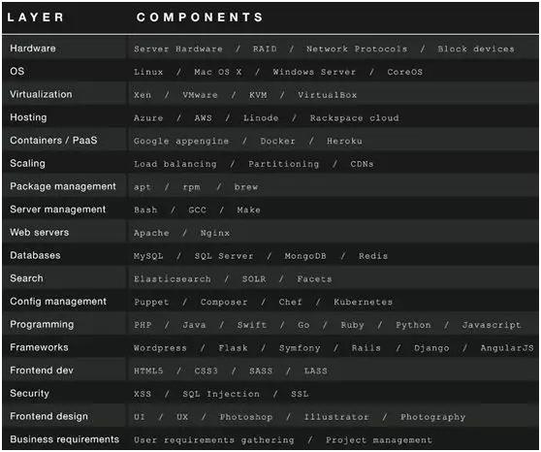This screenshot has width=541, height=452.
Task: Click Windows Server in OS row
Action: point(314,72)
